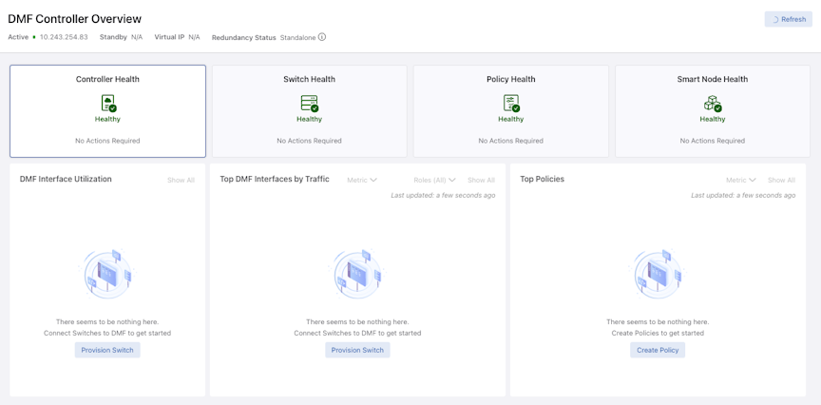The image size is (821, 405).
Task: Click the green Active status dot
Action: tap(34, 37)
